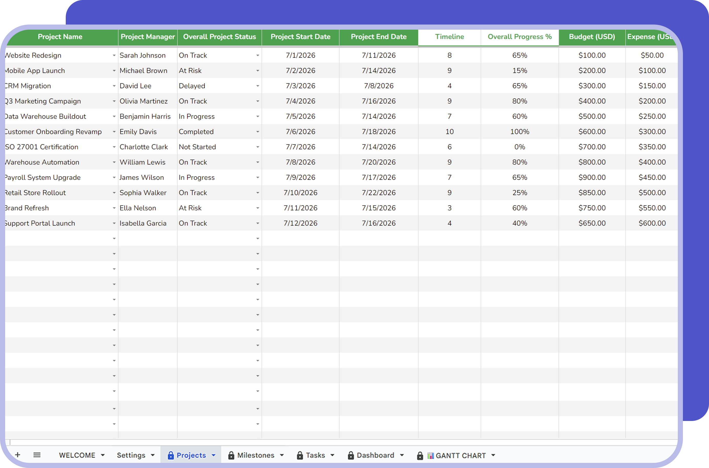This screenshot has height=468, width=709.
Task: Open status dropdown for Website Redesign row
Action: pyautogui.click(x=258, y=55)
